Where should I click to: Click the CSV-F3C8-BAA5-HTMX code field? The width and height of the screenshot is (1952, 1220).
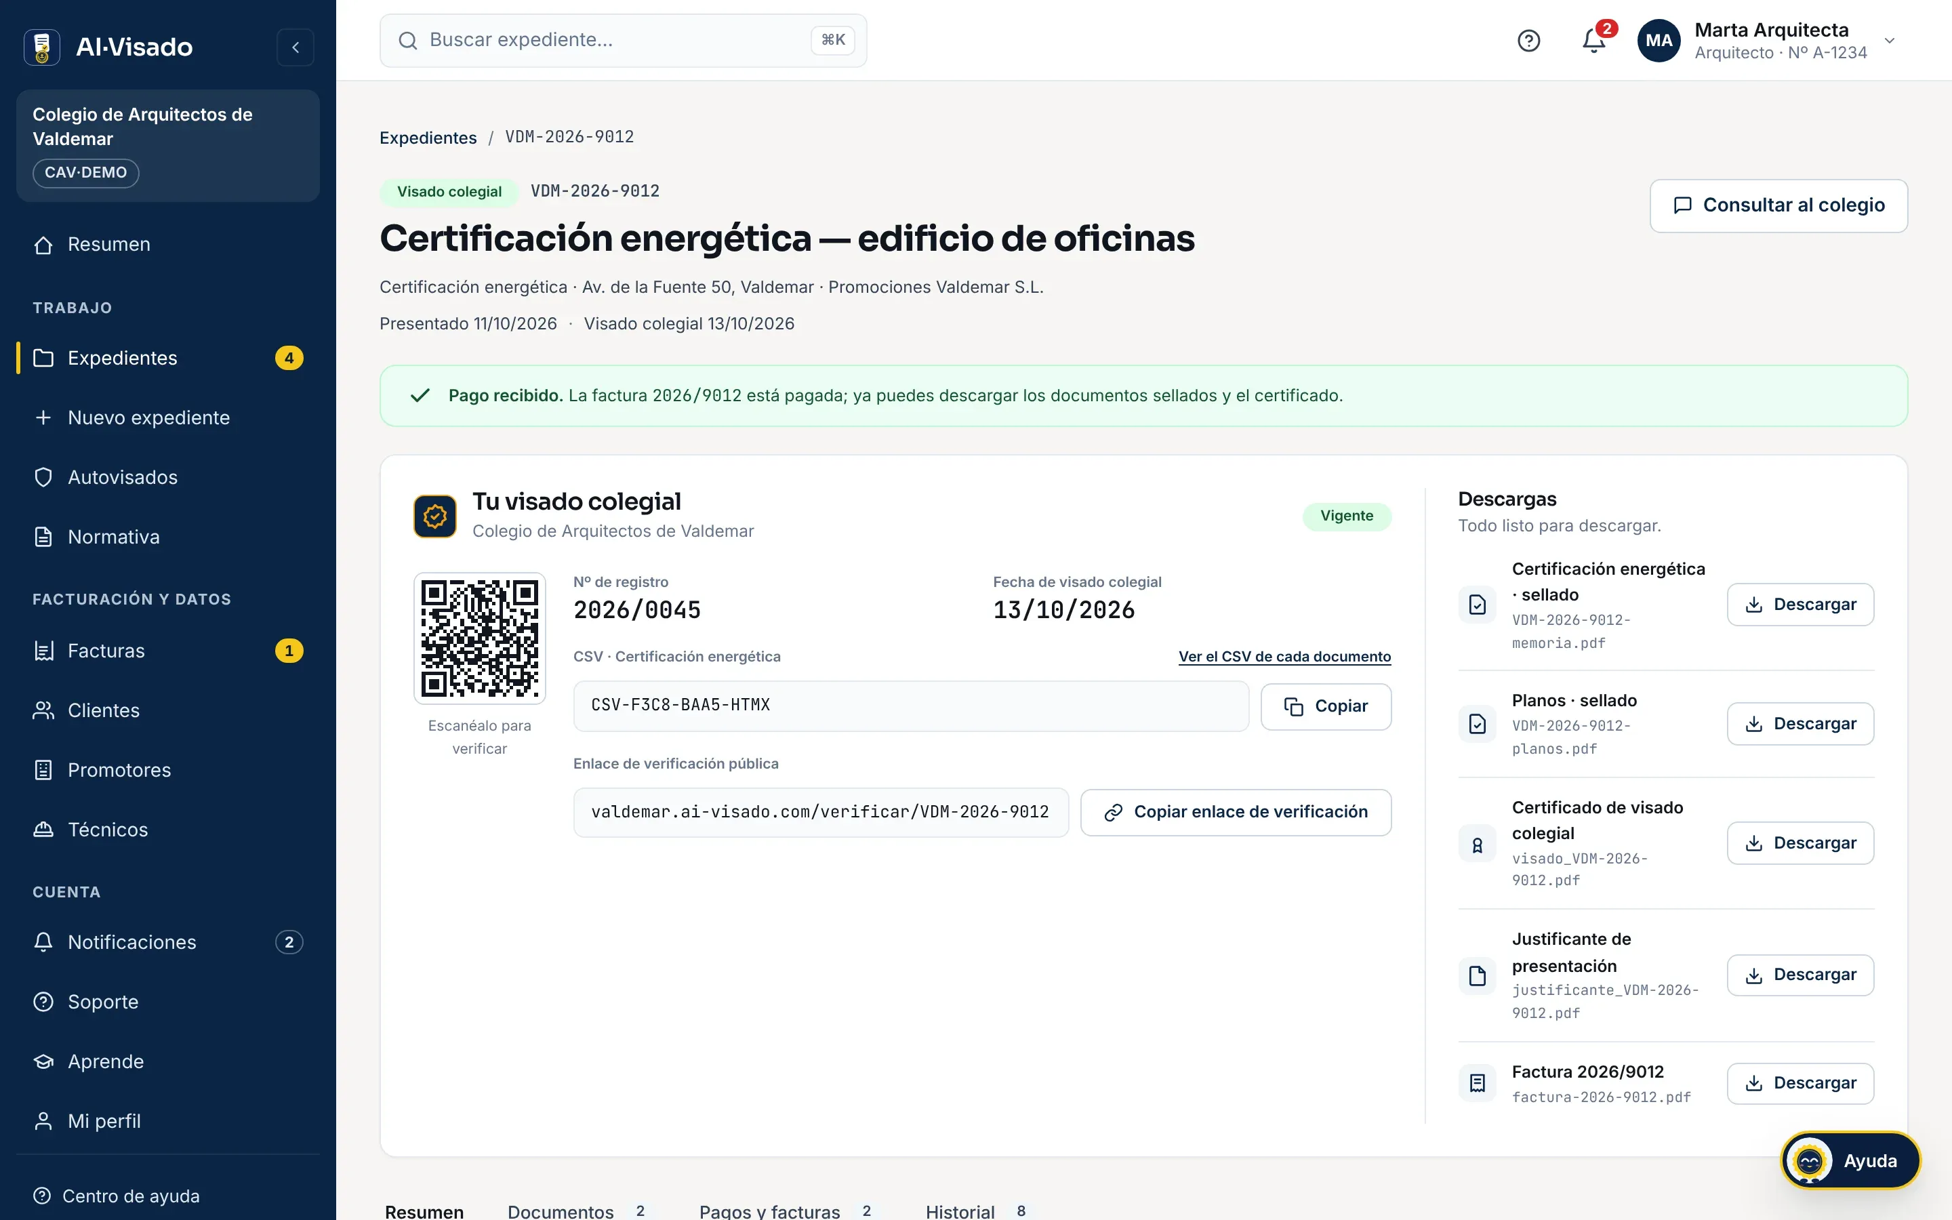click(x=911, y=706)
